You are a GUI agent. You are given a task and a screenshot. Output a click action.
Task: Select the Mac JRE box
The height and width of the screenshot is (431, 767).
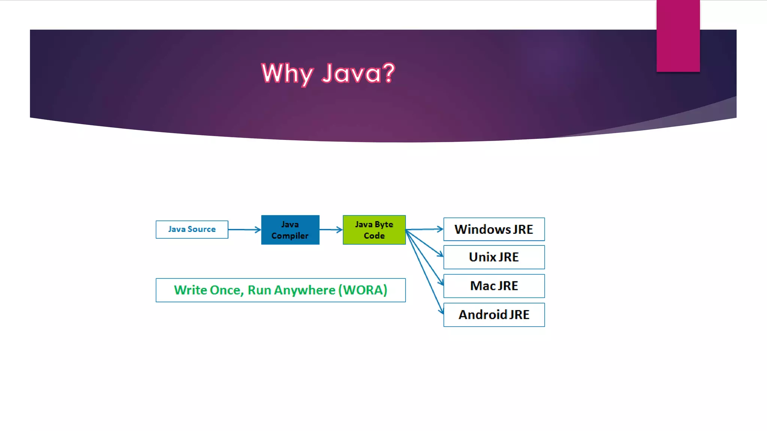click(494, 286)
